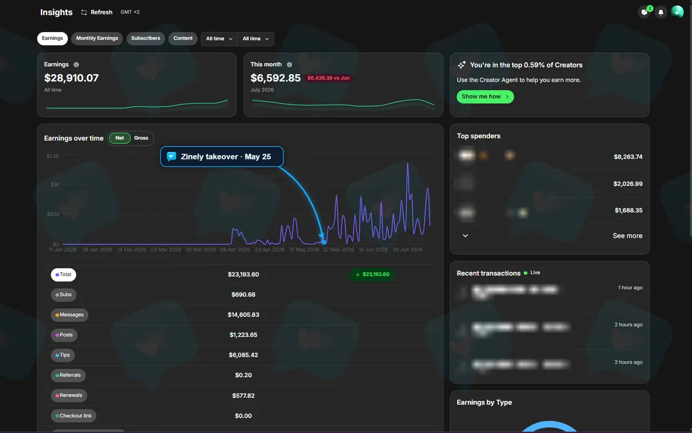Click the sparkle icon in the Creators card
The height and width of the screenshot is (433, 692).
pyautogui.click(x=461, y=65)
